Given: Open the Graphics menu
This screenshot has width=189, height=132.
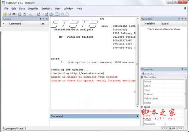Looking at the screenshot, I should point(33,8).
